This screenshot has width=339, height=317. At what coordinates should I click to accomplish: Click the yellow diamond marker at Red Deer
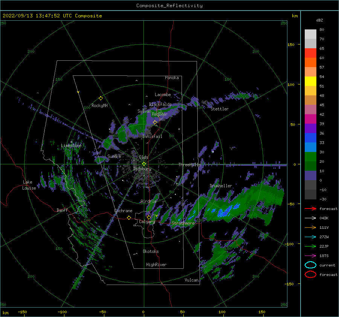[155, 123]
